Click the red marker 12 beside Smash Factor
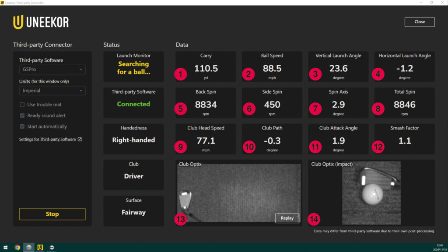448x252 pixels. (x=378, y=147)
